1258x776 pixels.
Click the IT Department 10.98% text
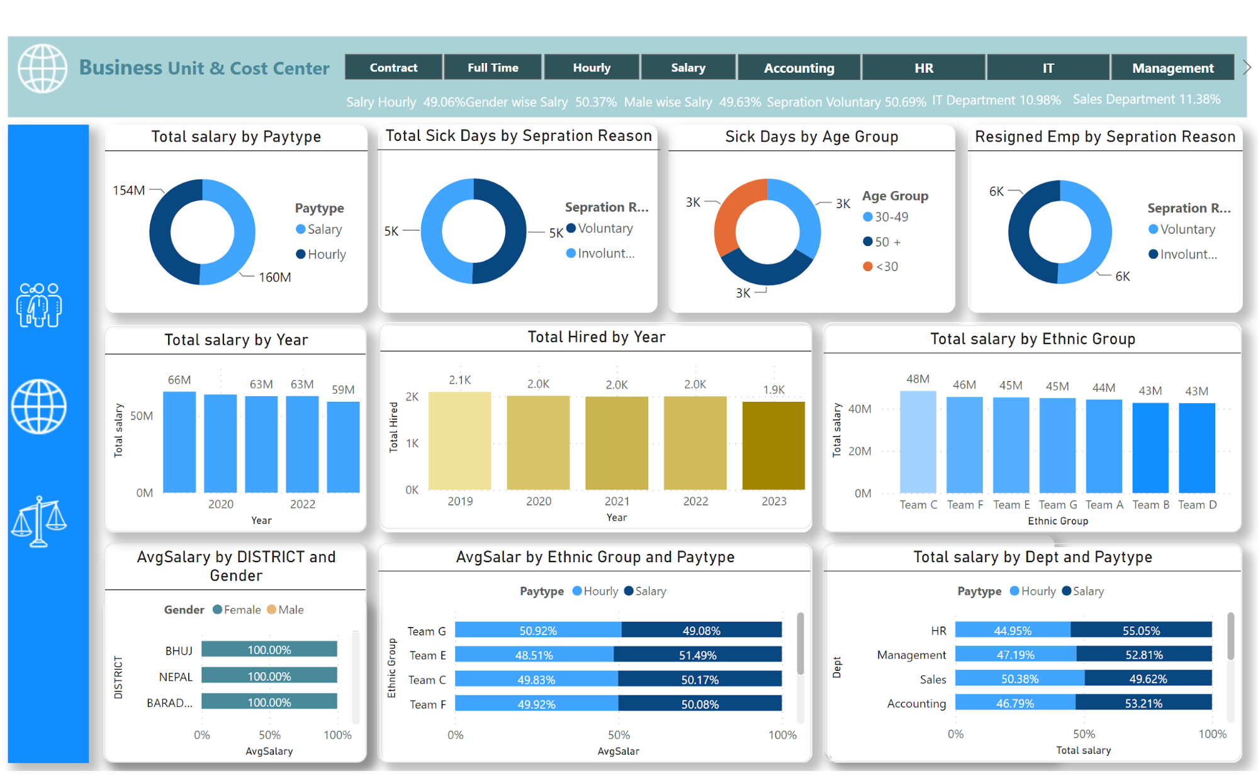pos(996,100)
